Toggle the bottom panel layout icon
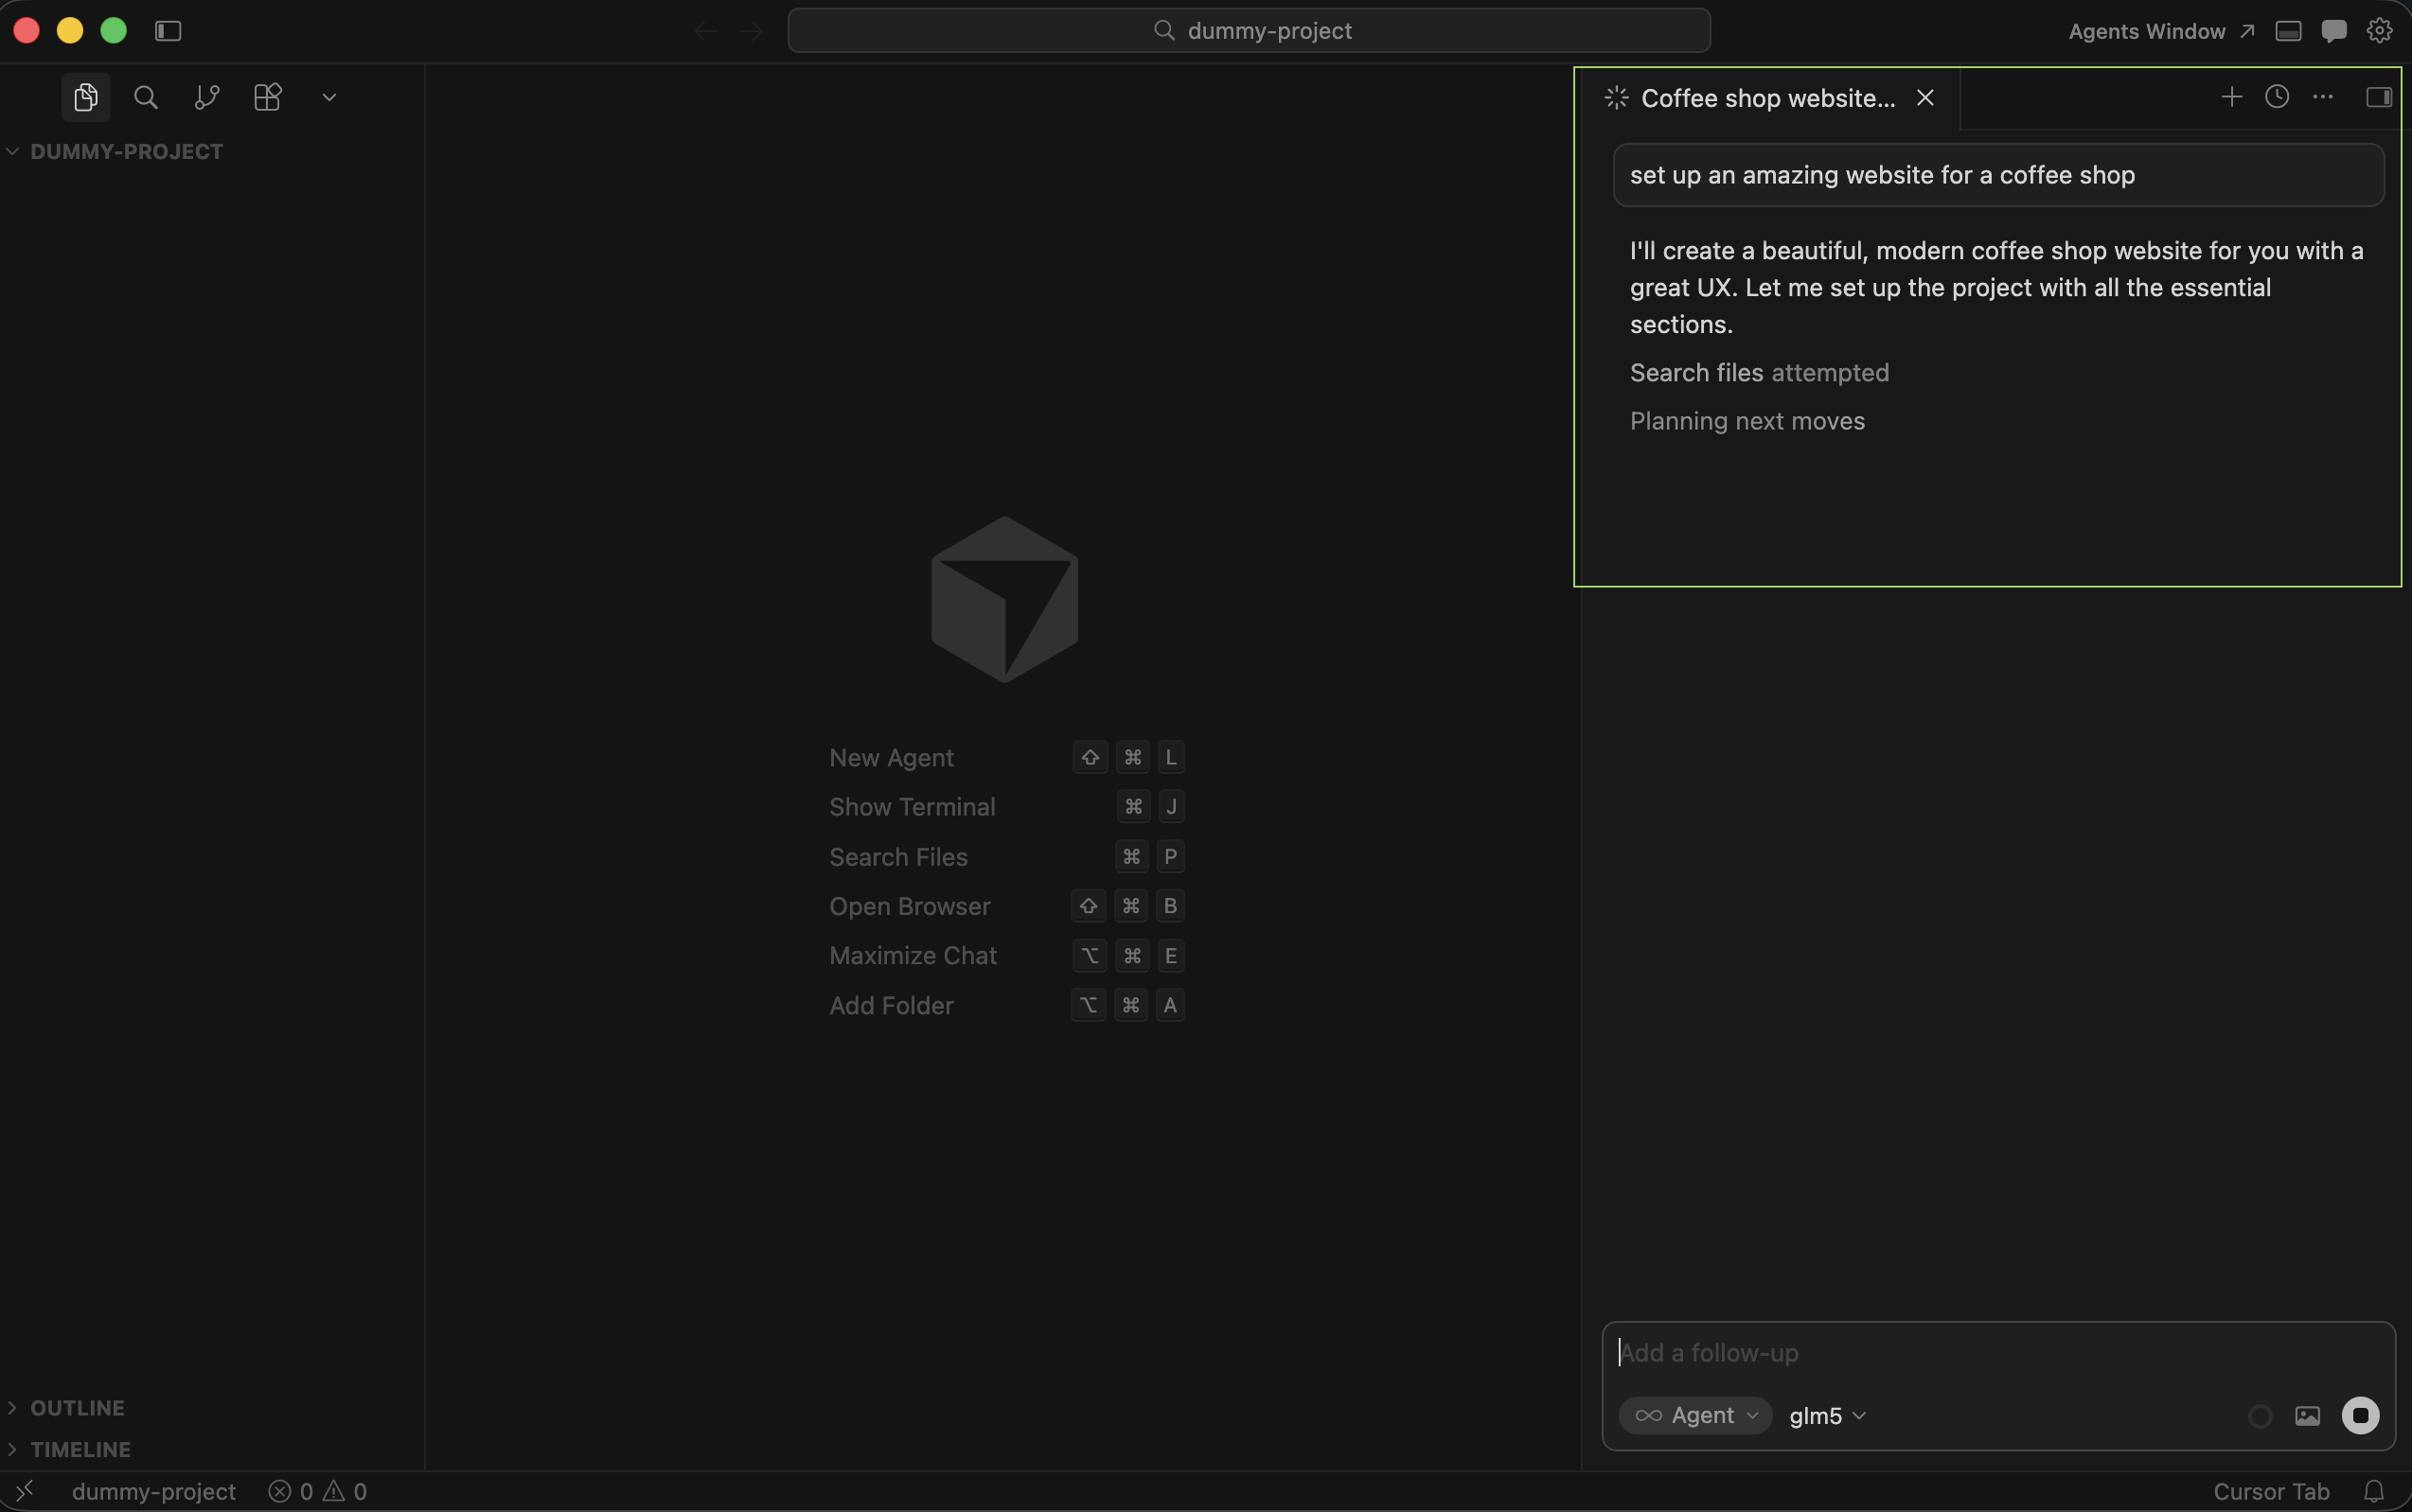 coord(2288,31)
